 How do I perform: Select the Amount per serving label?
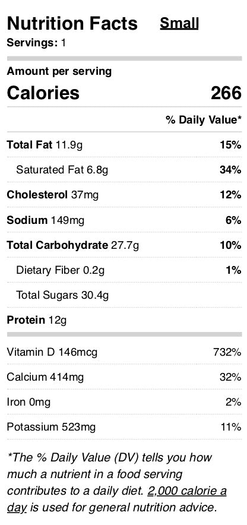(59, 72)
